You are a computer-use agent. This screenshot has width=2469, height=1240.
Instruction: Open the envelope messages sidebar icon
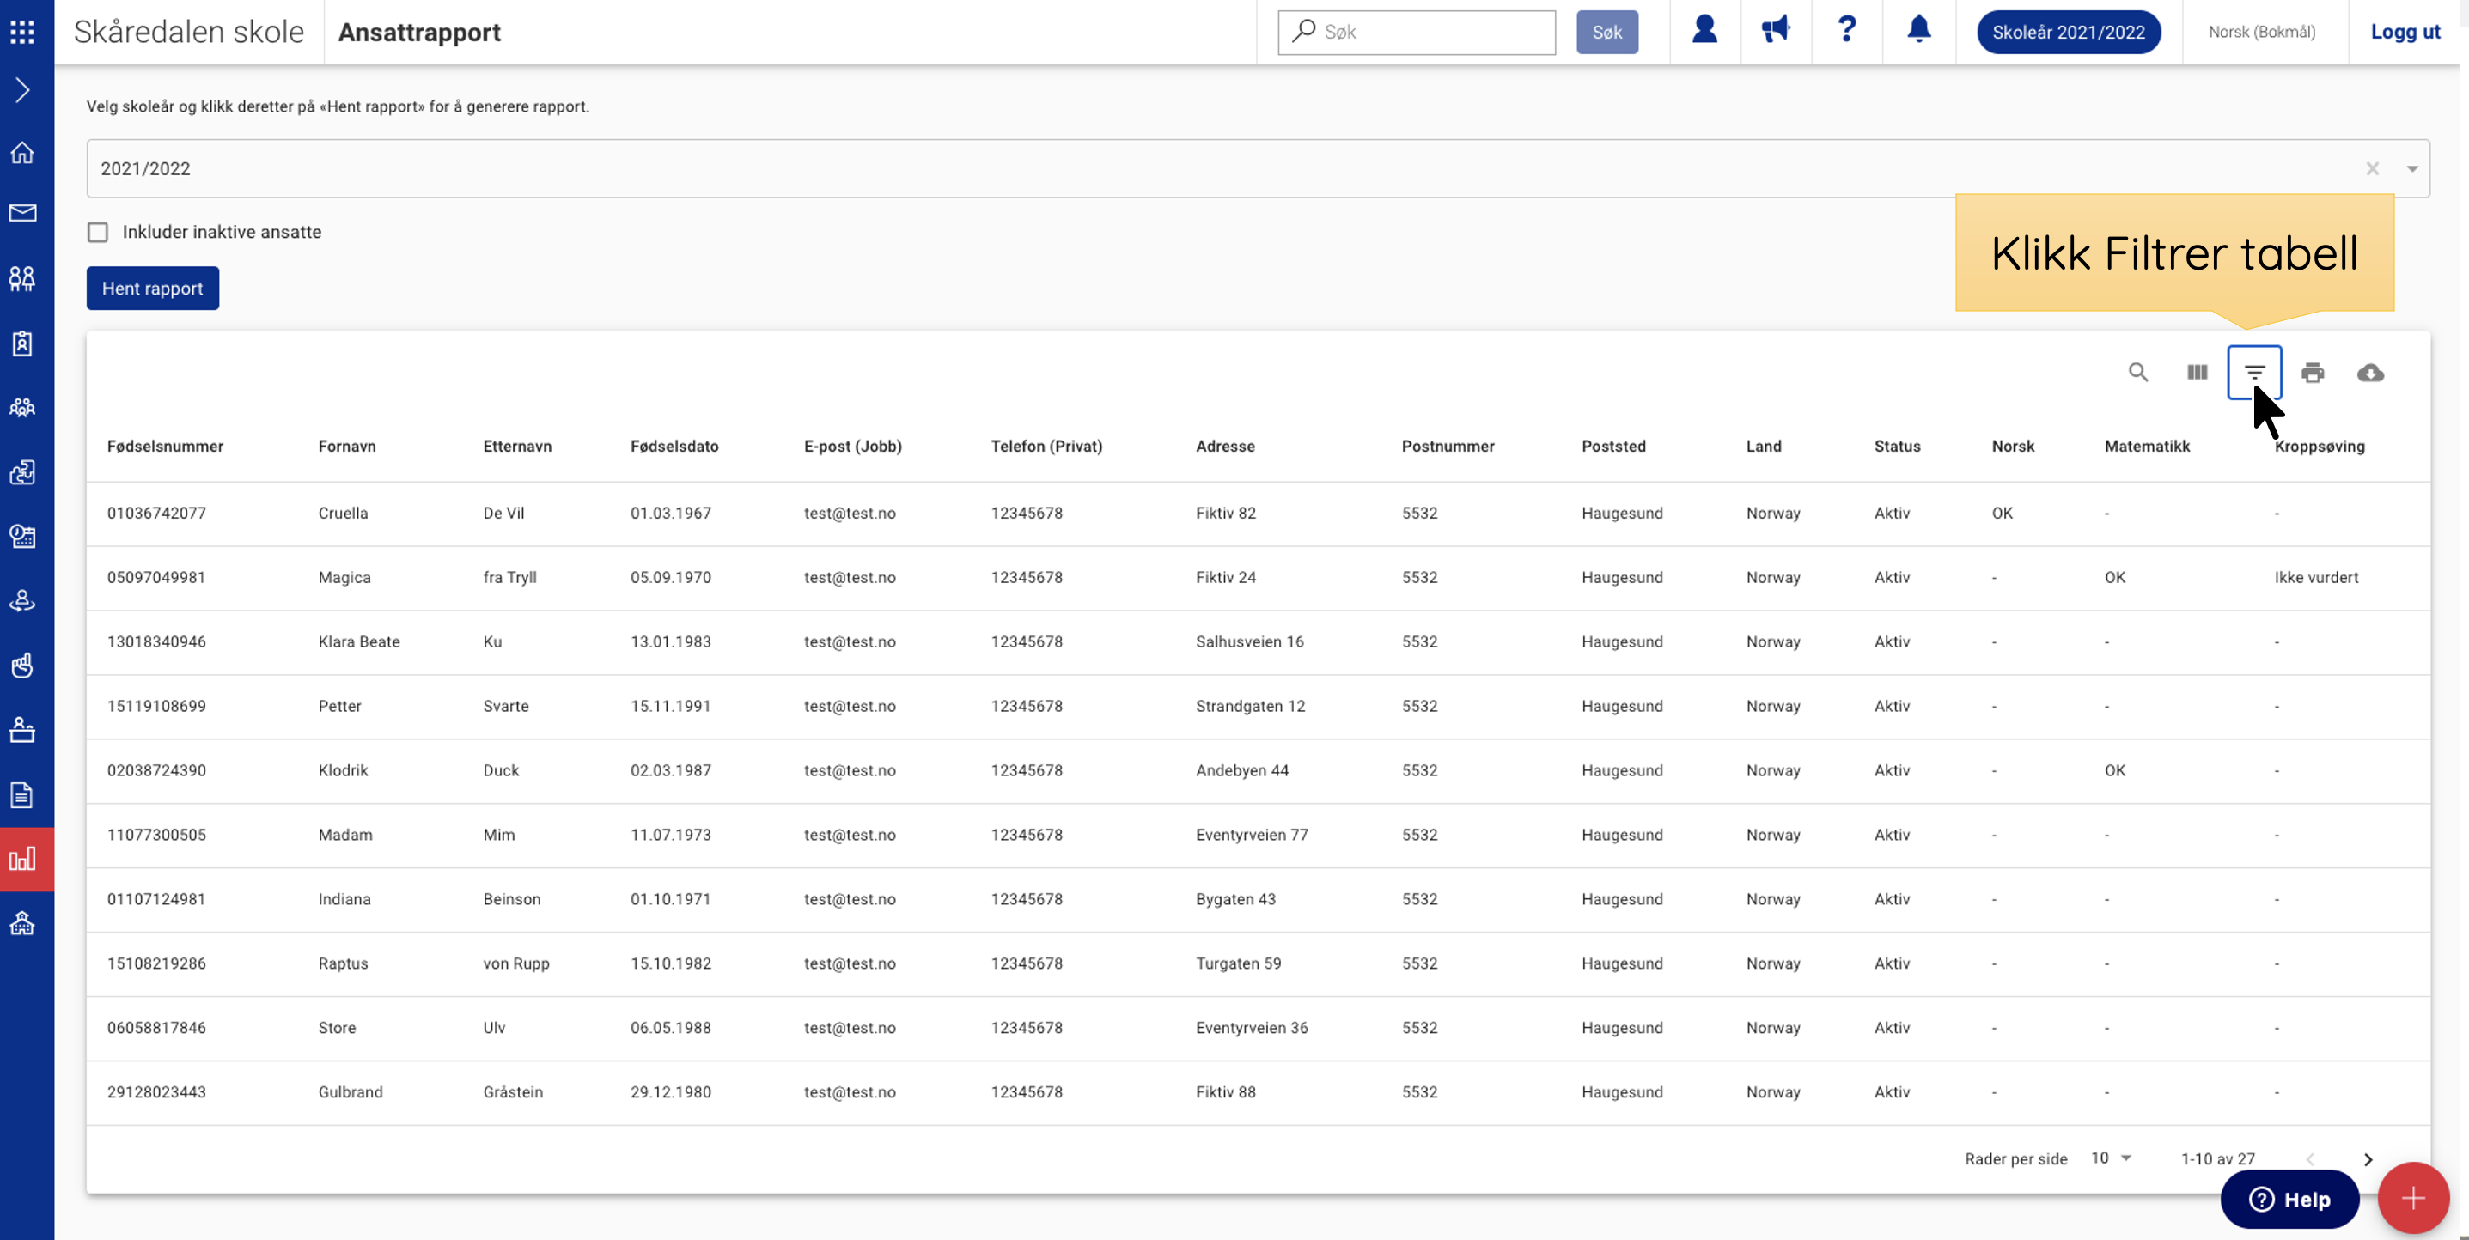pos(22,213)
